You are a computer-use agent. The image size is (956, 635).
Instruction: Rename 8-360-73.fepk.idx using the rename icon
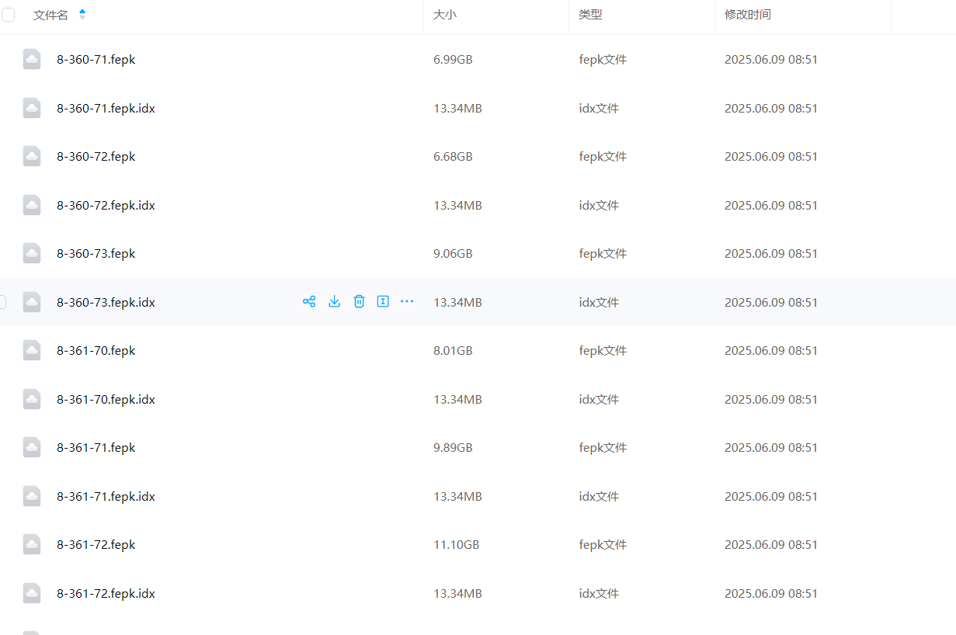(x=383, y=301)
